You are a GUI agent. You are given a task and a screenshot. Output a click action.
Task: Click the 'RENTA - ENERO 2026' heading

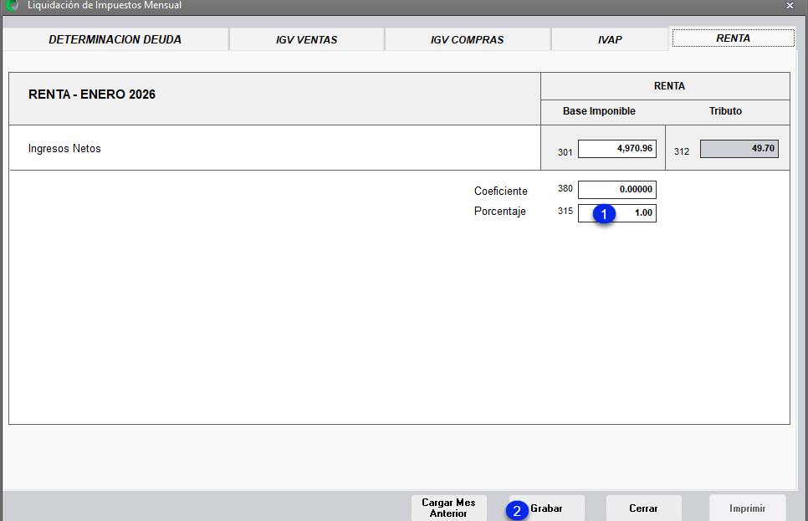(x=92, y=94)
